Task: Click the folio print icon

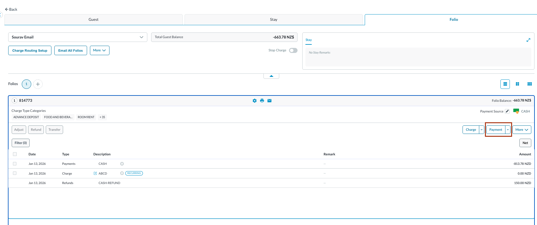Action: pos(262,101)
